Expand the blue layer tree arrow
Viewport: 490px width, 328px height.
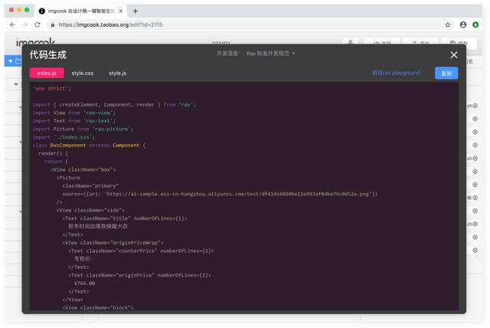(10, 61)
